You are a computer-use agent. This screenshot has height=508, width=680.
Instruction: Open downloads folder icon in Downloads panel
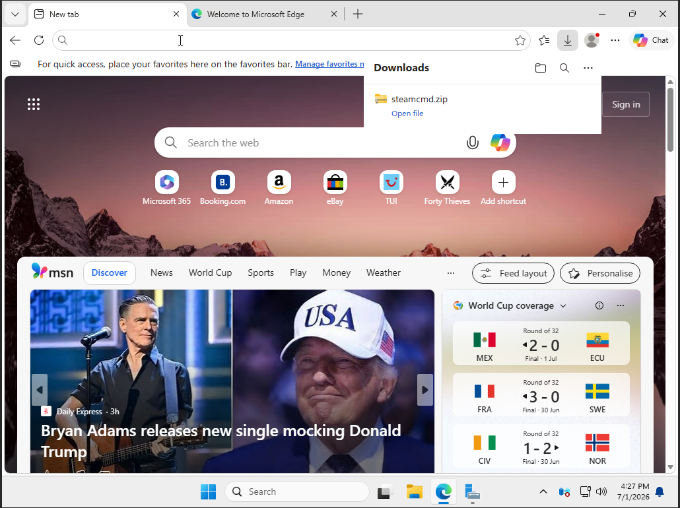[x=540, y=67]
